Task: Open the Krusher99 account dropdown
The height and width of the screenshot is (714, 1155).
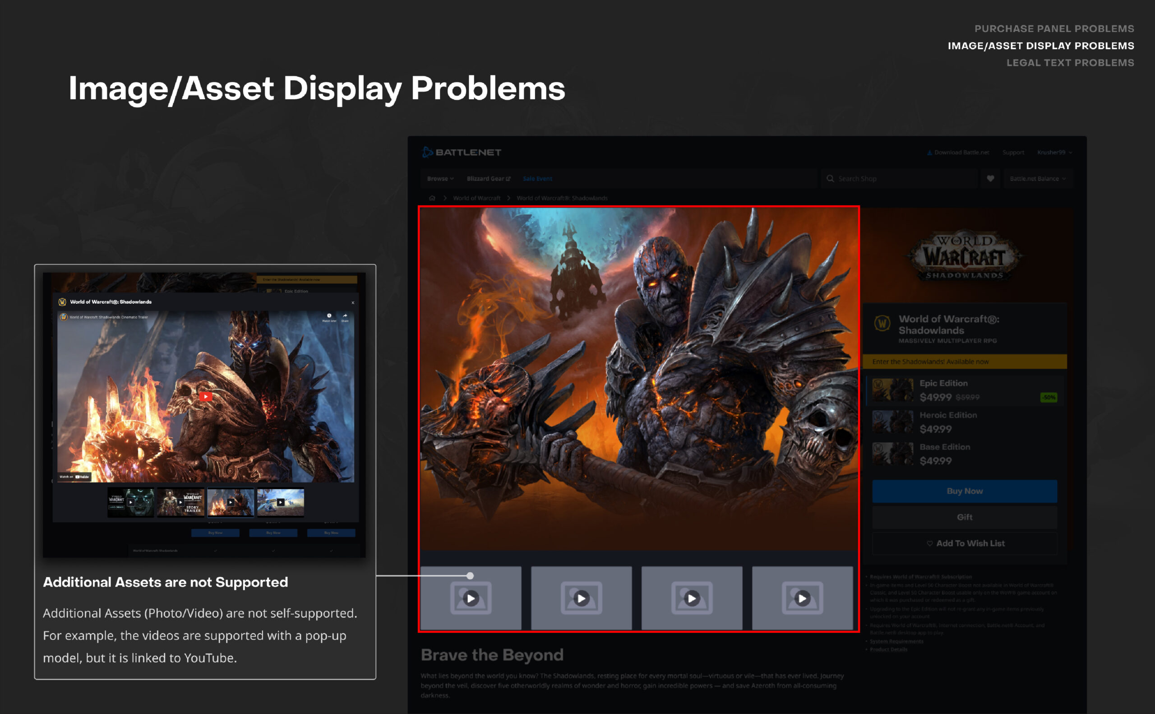Action: point(1054,153)
